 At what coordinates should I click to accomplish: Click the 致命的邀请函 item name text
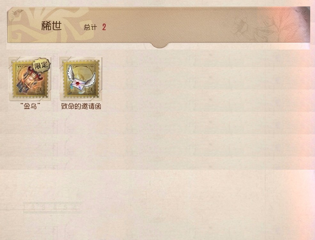point(81,106)
